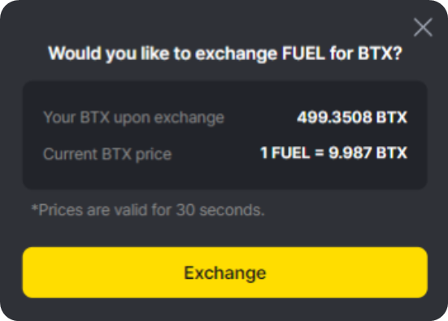
Task: Click 'BTX?' at the end of the title
Action: [380, 53]
